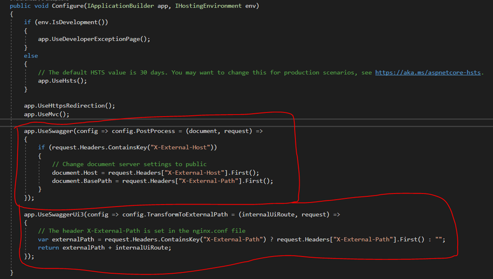Screen dimensions: 493x279
Task: Open the https://aka.ms/aspnetcore-hsts link
Action: tap(428, 73)
